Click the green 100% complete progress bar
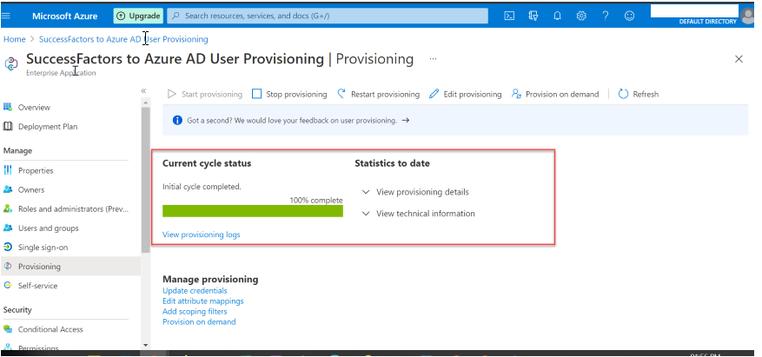This screenshot has height=357, width=762. click(253, 211)
